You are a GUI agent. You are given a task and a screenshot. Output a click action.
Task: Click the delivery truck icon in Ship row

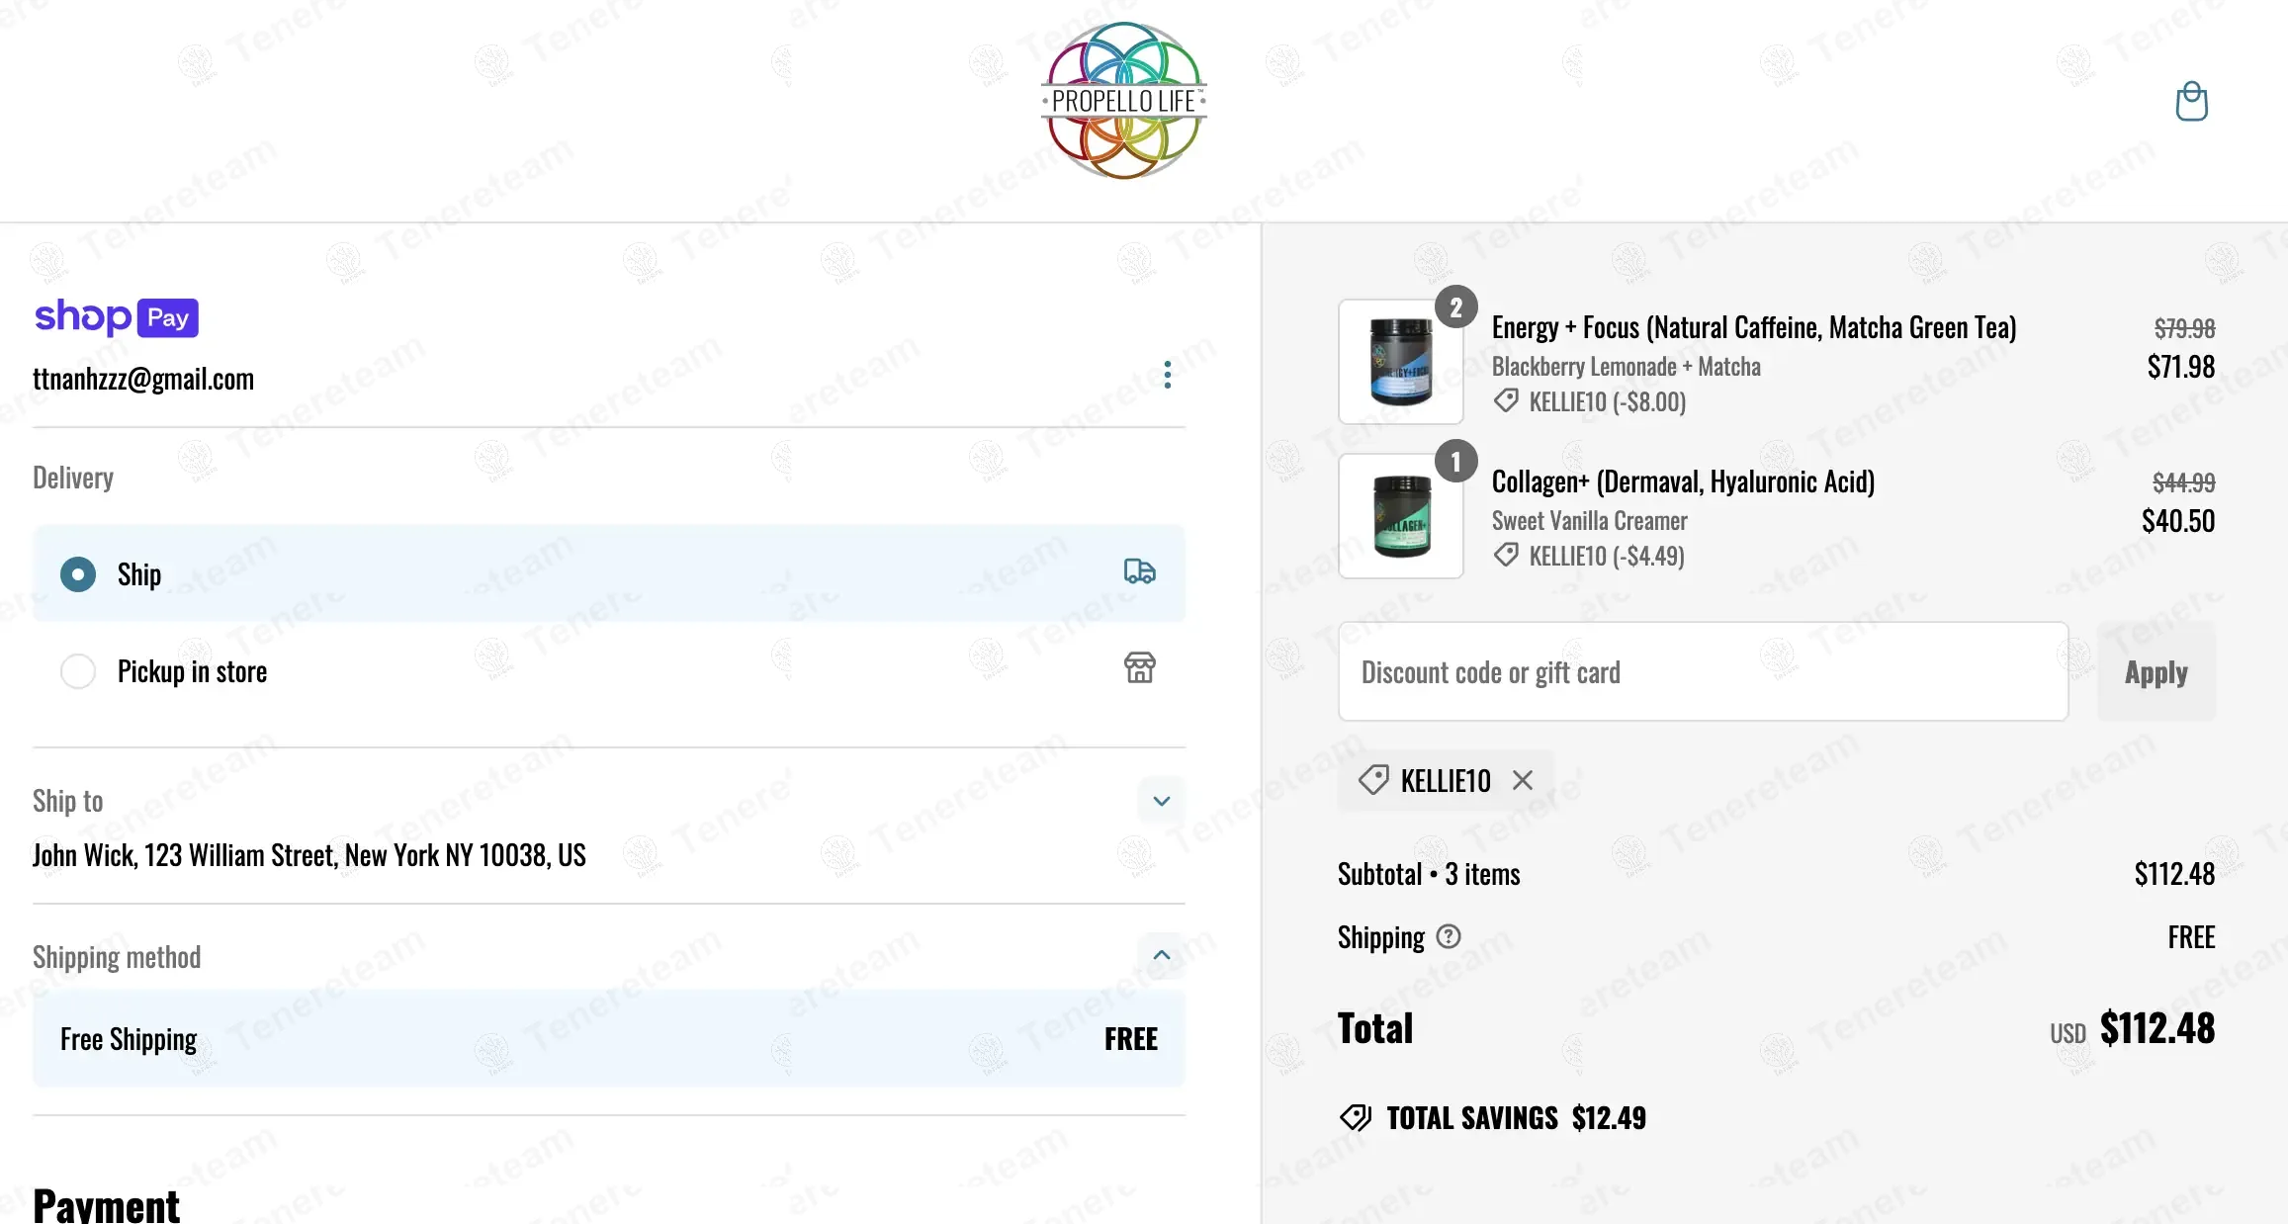point(1139,571)
